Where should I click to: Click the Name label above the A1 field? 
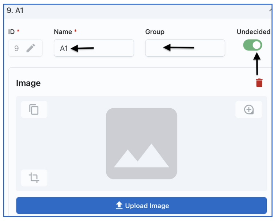63,32
